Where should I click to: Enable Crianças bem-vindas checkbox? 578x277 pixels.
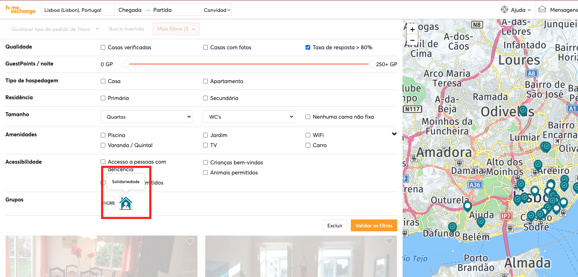[x=206, y=162]
